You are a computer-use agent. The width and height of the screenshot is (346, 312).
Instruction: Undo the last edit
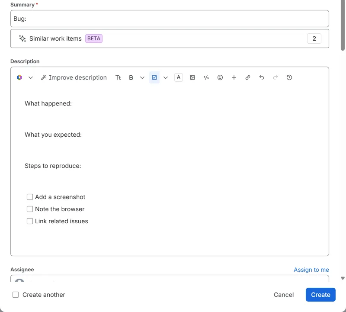pyautogui.click(x=262, y=77)
